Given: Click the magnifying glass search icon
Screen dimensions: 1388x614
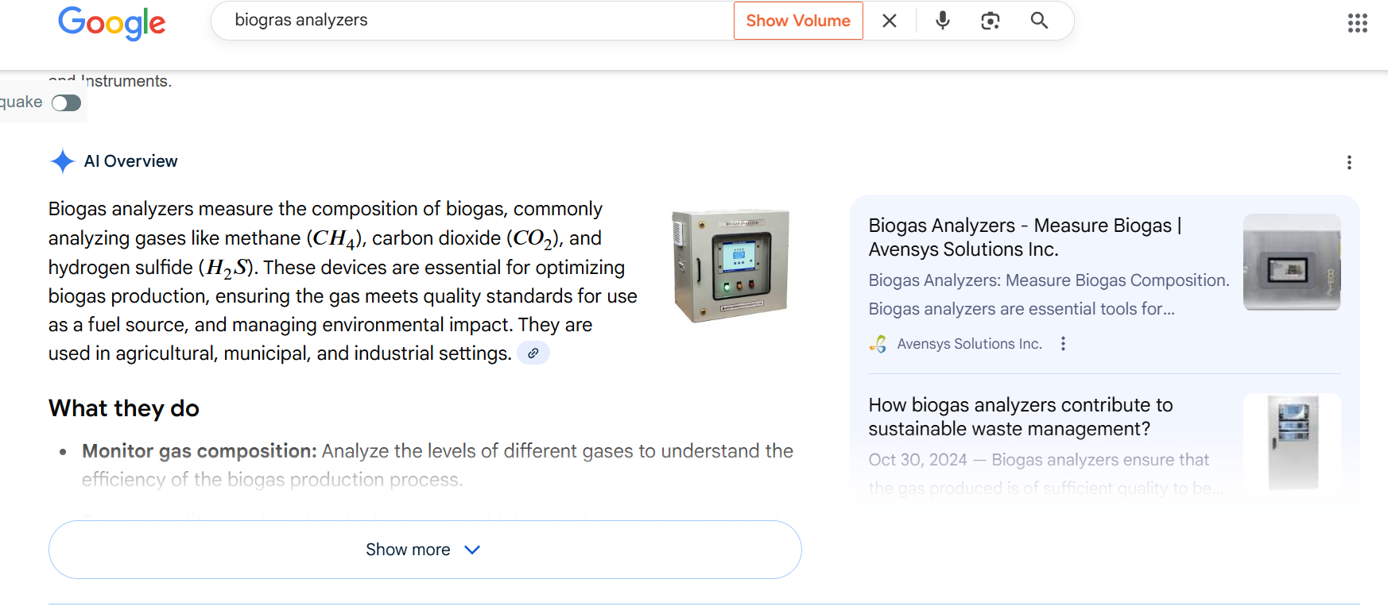Looking at the screenshot, I should point(1039,21).
